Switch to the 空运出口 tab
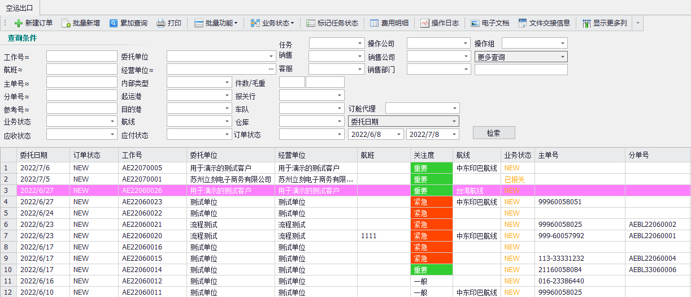Viewport: 691px width, 297px height. click(x=19, y=8)
